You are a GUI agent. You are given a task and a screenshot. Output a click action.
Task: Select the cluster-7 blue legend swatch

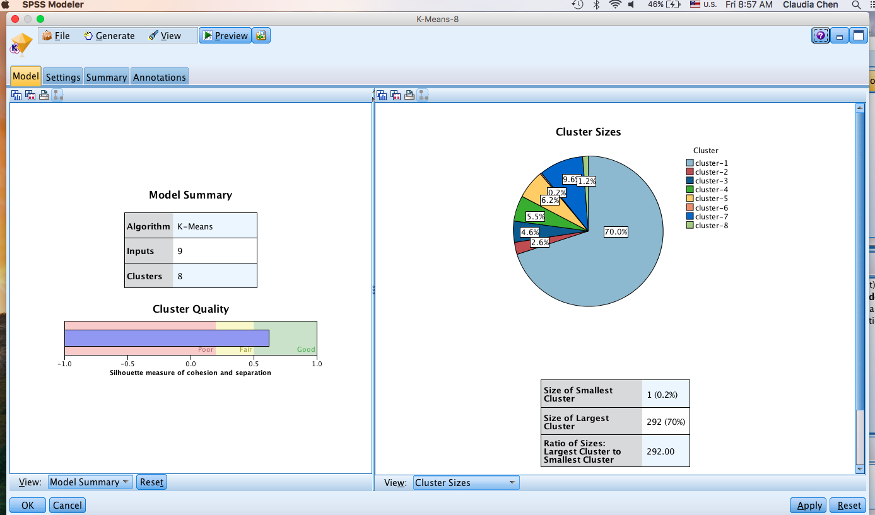(690, 216)
